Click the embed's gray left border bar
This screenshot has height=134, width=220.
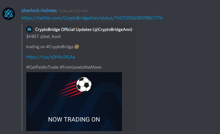pos(22,78)
